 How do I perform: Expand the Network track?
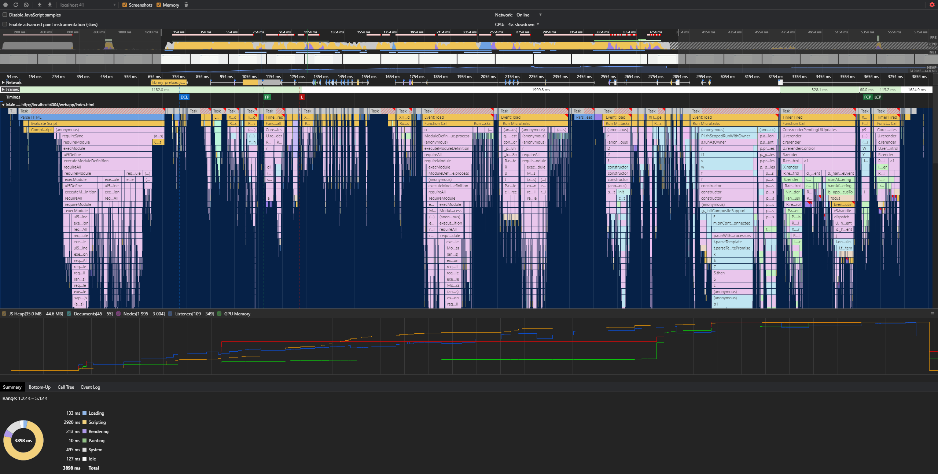(3, 82)
